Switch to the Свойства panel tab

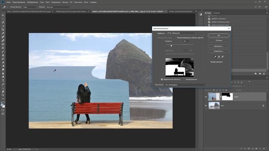[x=216, y=13]
